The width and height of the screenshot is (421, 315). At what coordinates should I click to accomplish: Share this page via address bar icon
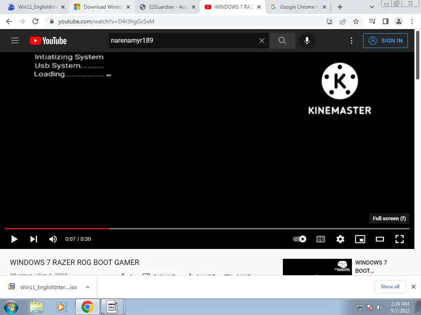click(343, 21)
